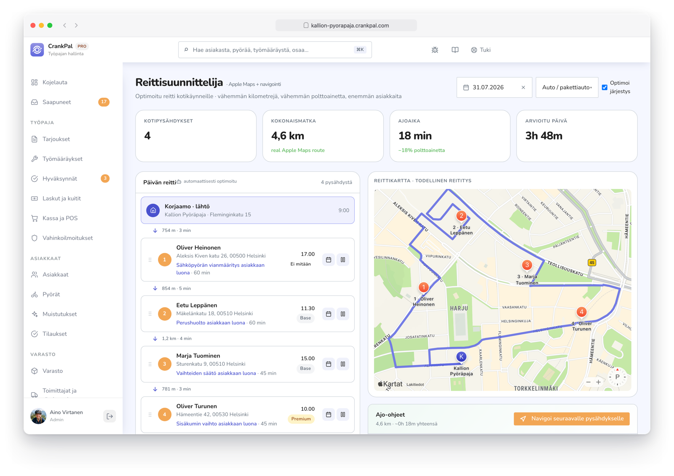The height and width of the screenshot is (476, 674).
Task: Open Vaihteiden säätö asiakkaan luona link
Action: [x=216, y=373]
